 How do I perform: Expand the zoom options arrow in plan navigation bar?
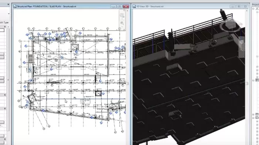pos(122,27)
